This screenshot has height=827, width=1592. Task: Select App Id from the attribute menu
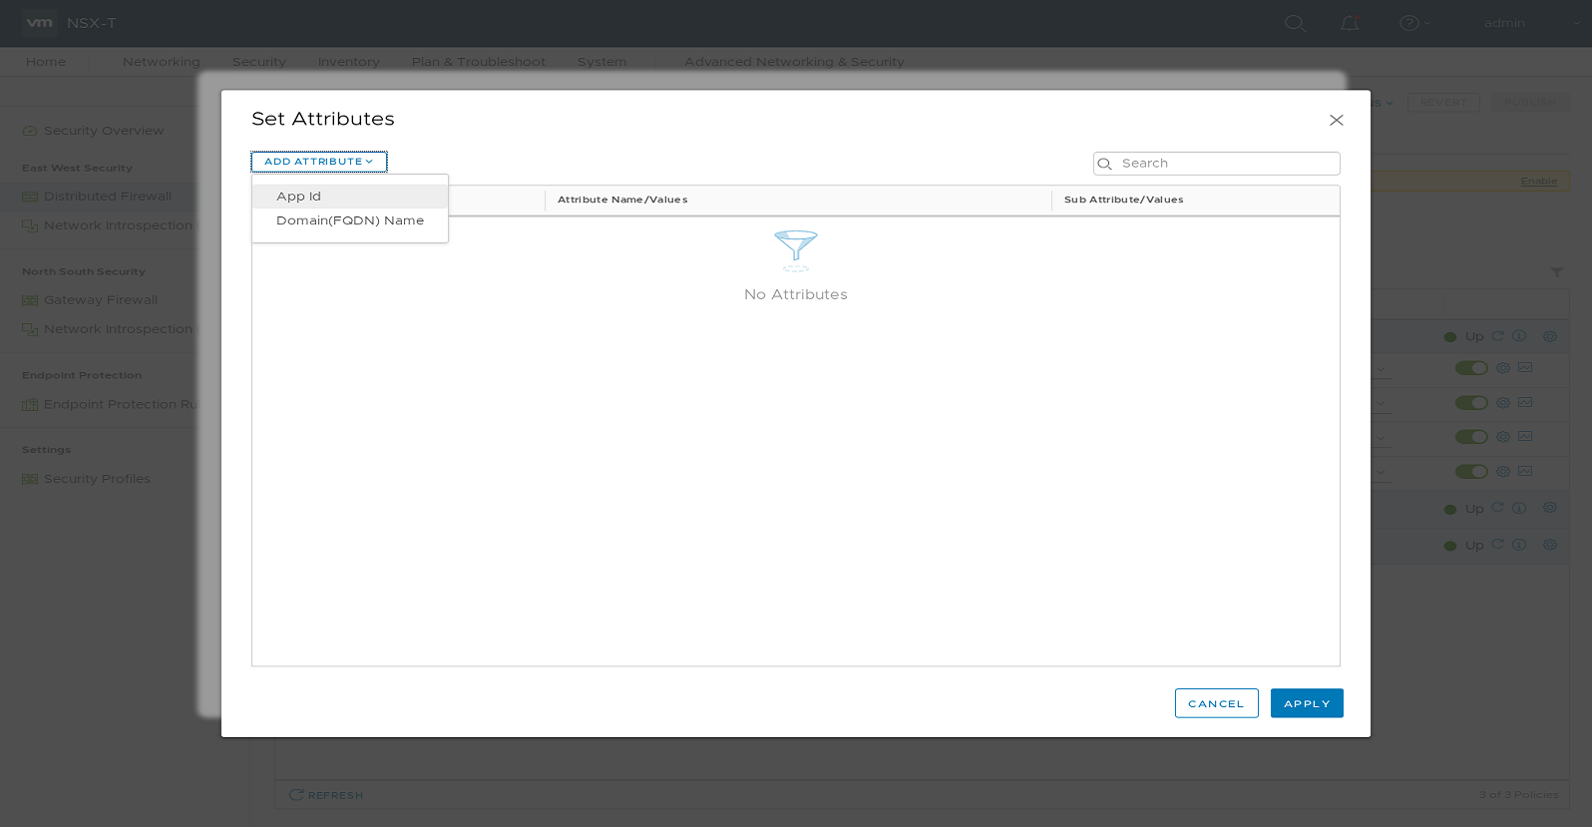click(x=299, y=197)
